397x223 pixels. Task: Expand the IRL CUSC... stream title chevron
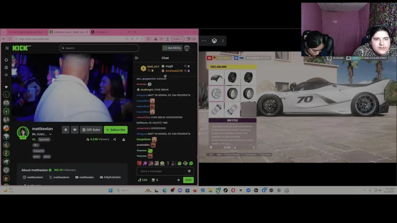[x=50, y=134]
